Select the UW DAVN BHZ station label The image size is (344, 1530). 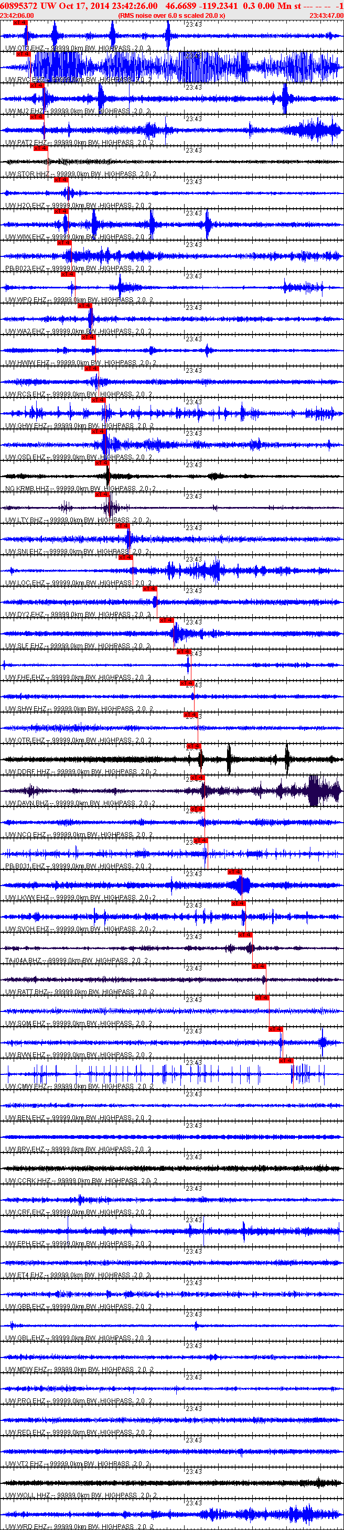(x=81, y=804)
